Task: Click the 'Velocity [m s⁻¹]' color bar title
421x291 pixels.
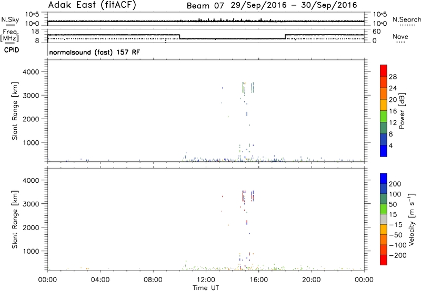Action: pos(412,219)
